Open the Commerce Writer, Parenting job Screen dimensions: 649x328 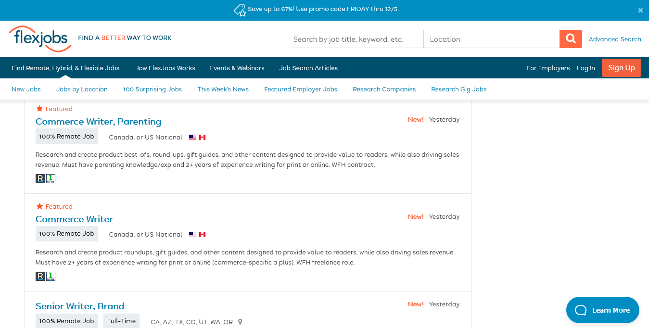(x=98, y=122)
